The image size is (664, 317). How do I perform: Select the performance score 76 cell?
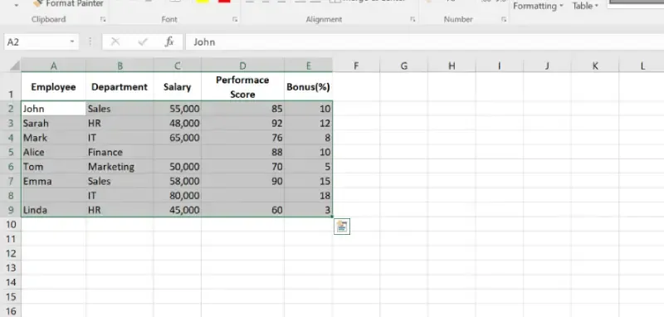click(x=242, y=138)
